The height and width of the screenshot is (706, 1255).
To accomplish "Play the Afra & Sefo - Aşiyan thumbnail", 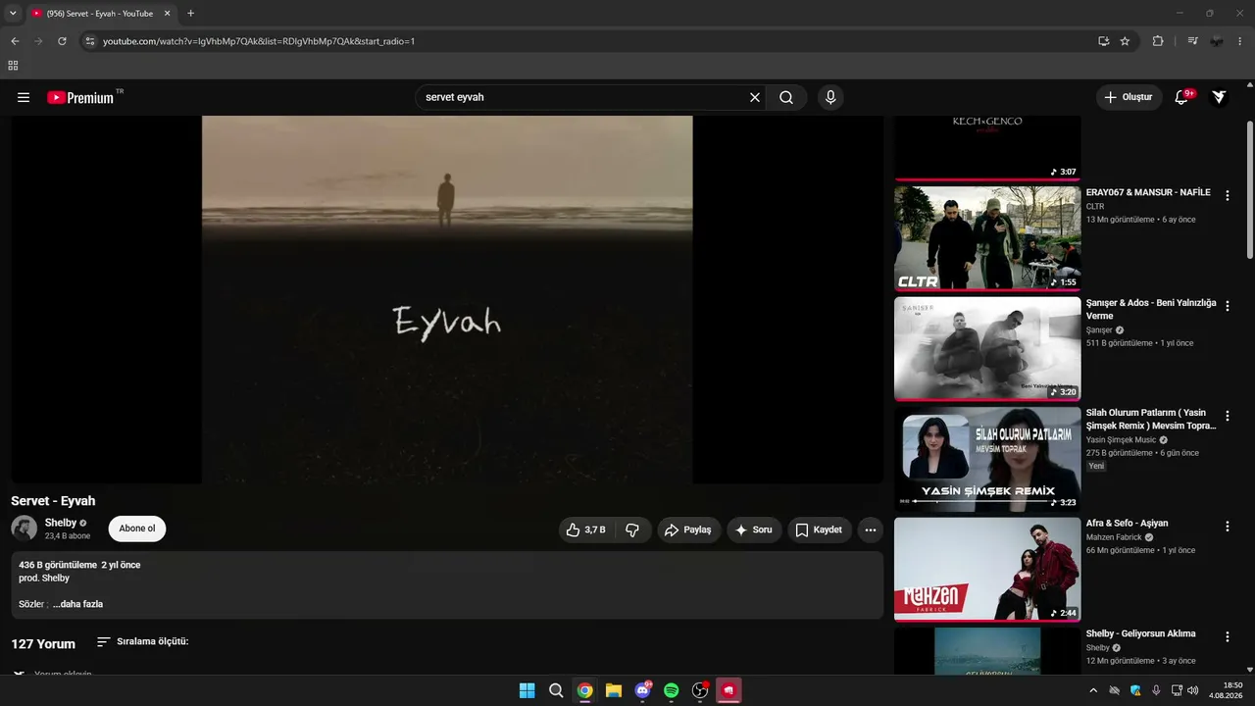I will tap(987, 569).
